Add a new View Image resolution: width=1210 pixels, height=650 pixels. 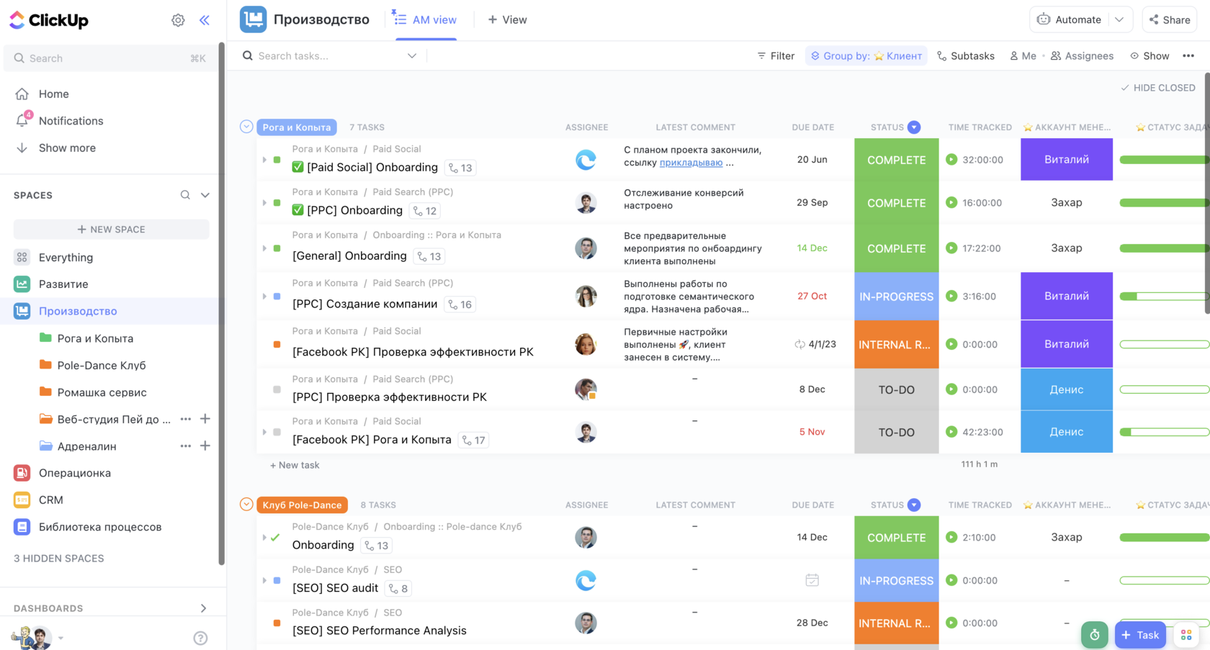point(508,19)
